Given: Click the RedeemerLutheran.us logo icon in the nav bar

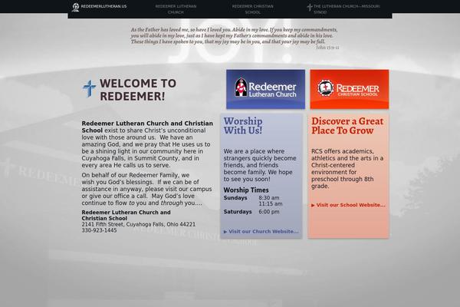Looking at the screenshot, I should [76, 7].
